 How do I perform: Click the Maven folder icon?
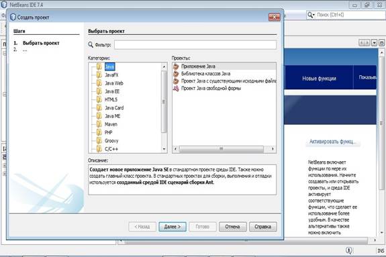[99, 124]
